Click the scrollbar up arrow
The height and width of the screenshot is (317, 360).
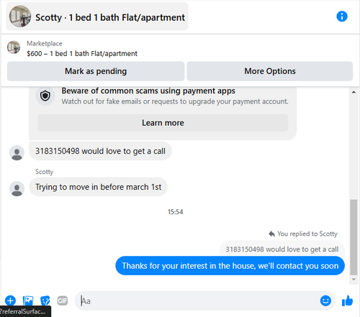pyautogui.click(x=354, y=92)
